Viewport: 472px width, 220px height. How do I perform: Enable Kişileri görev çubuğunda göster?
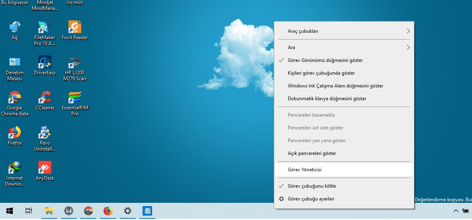coord(344,73)
